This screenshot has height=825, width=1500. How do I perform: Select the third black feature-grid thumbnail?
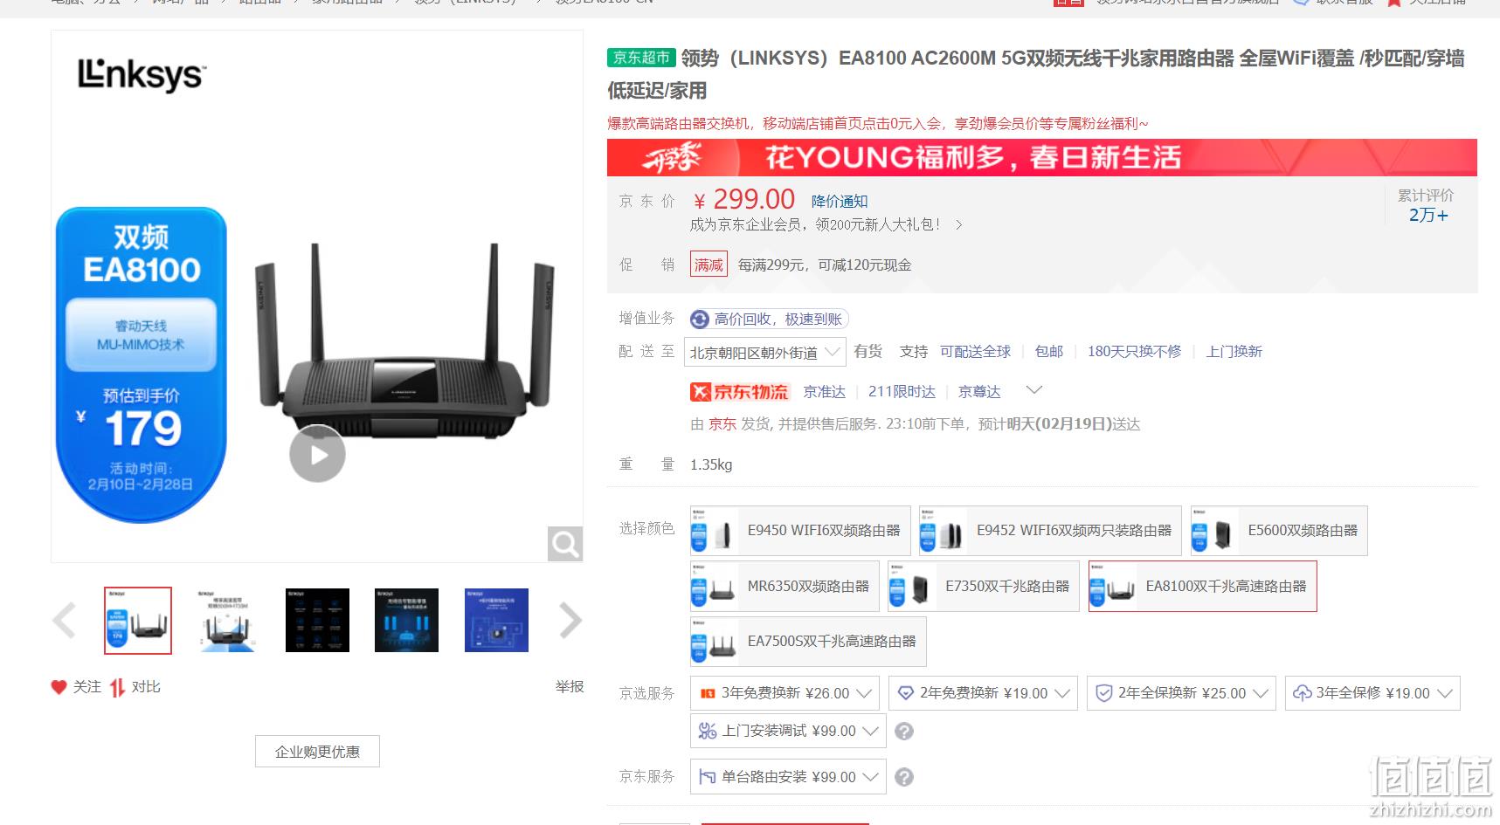point(317,621)
